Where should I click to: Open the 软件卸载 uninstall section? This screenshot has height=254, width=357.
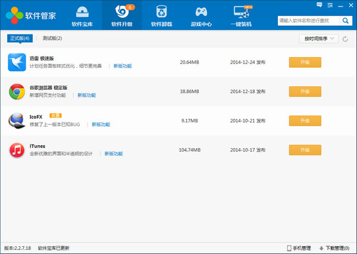coord(161,16)
